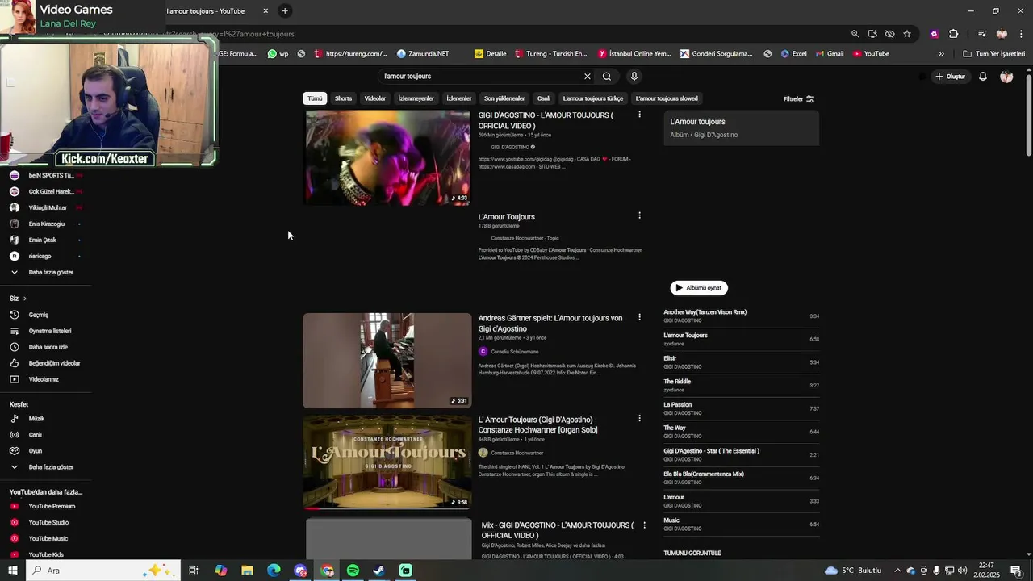Open File Explorer from the taskbar
The height and width of the screenshot is (581, 1033).
[247, 571]
